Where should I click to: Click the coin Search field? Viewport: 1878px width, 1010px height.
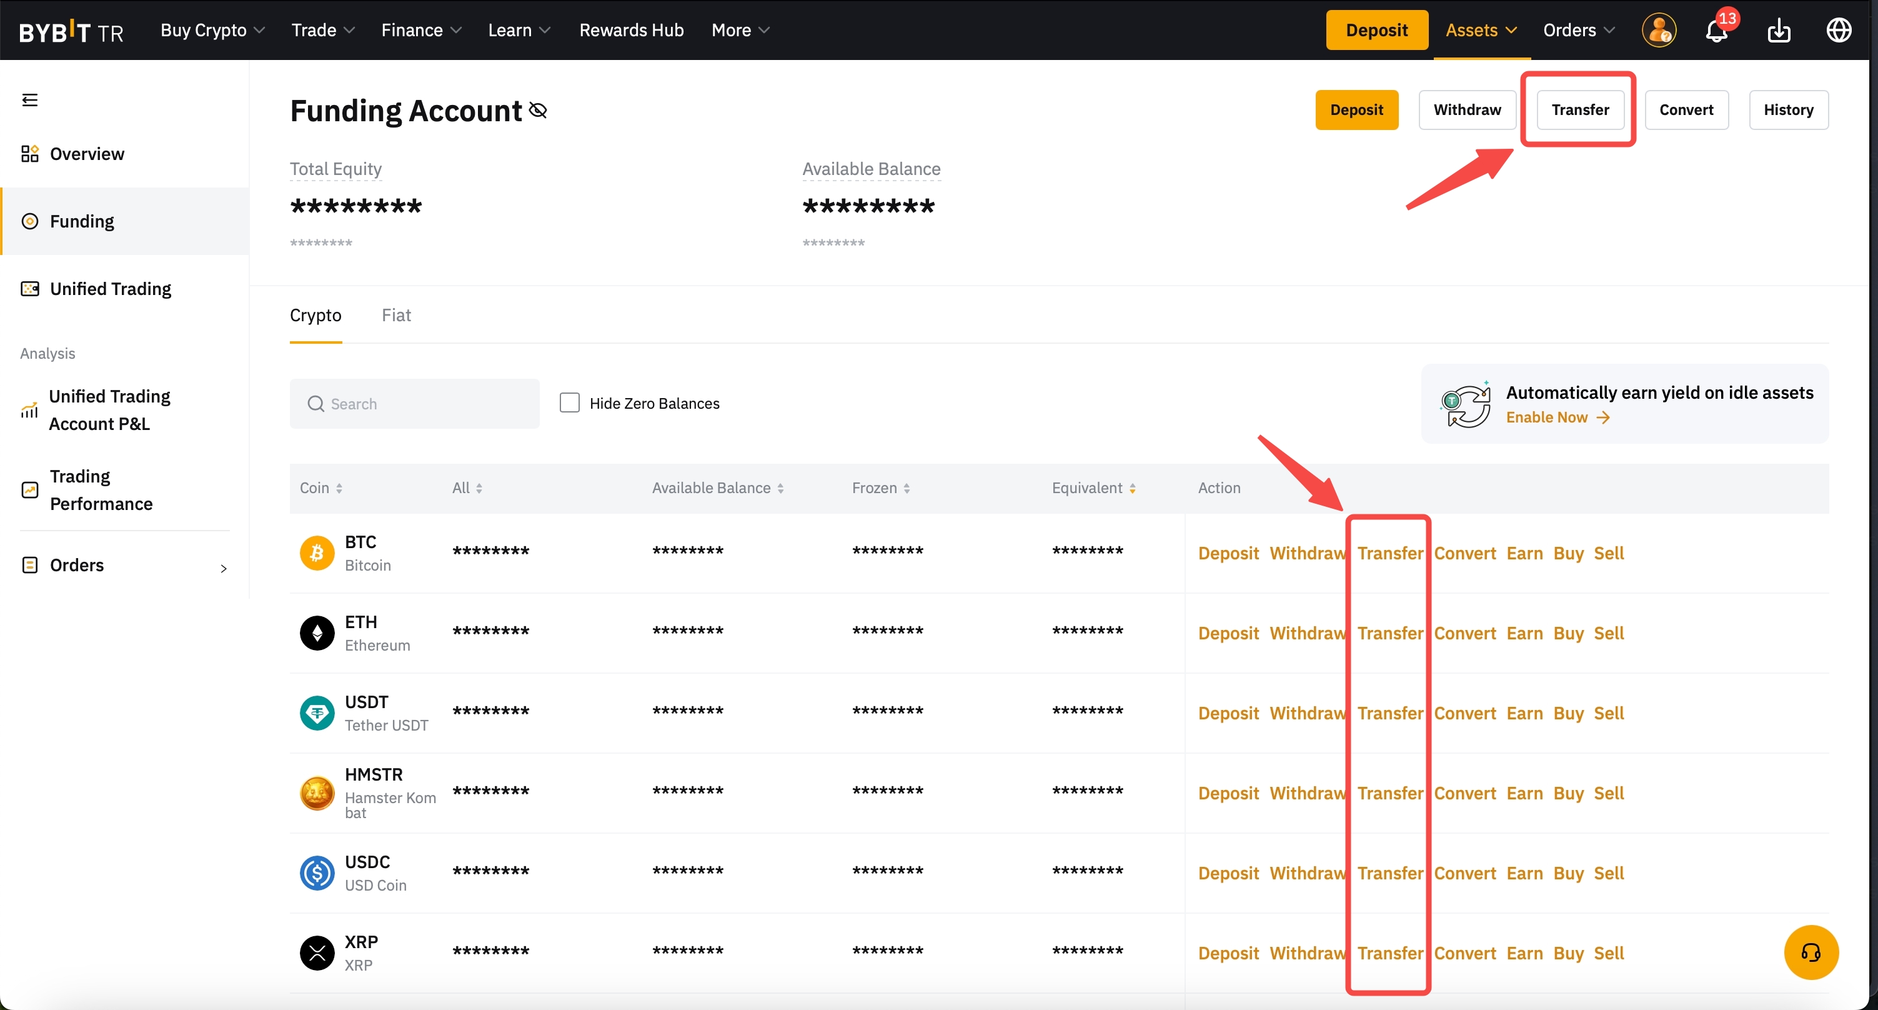415,403
